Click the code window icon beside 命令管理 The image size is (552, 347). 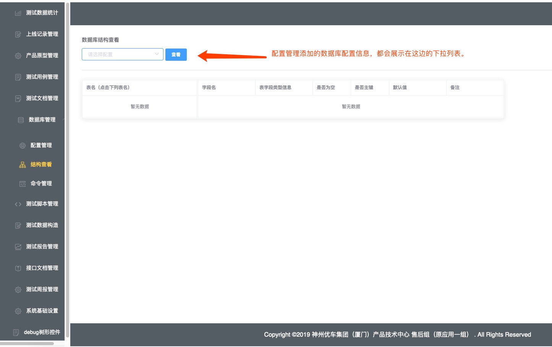click(23, 184)
